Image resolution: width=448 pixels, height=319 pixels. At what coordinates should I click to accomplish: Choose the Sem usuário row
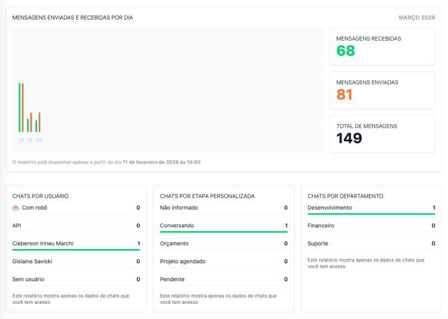[x=76, y=279]
